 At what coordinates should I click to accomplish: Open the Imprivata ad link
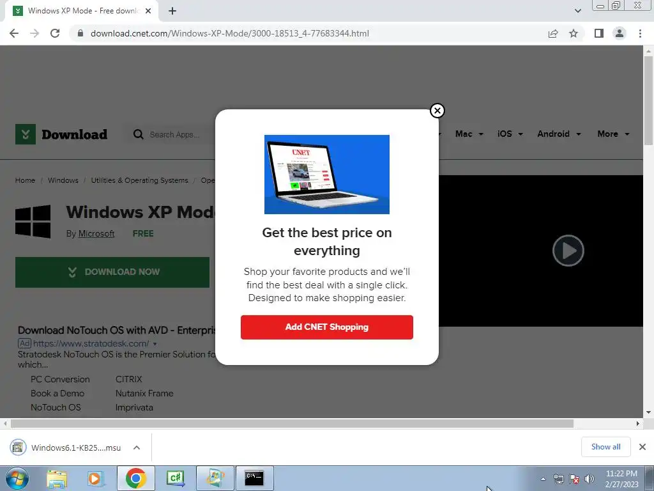[134, 407]
